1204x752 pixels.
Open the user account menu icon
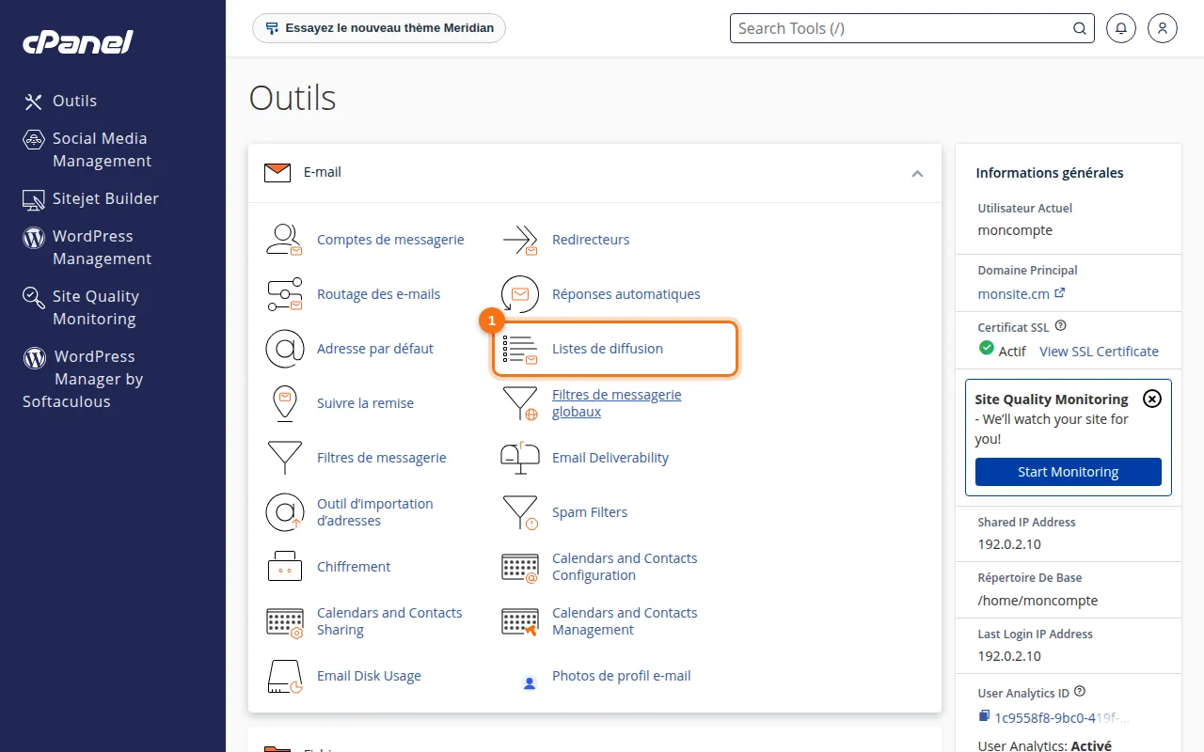[x=1163, y=28]
